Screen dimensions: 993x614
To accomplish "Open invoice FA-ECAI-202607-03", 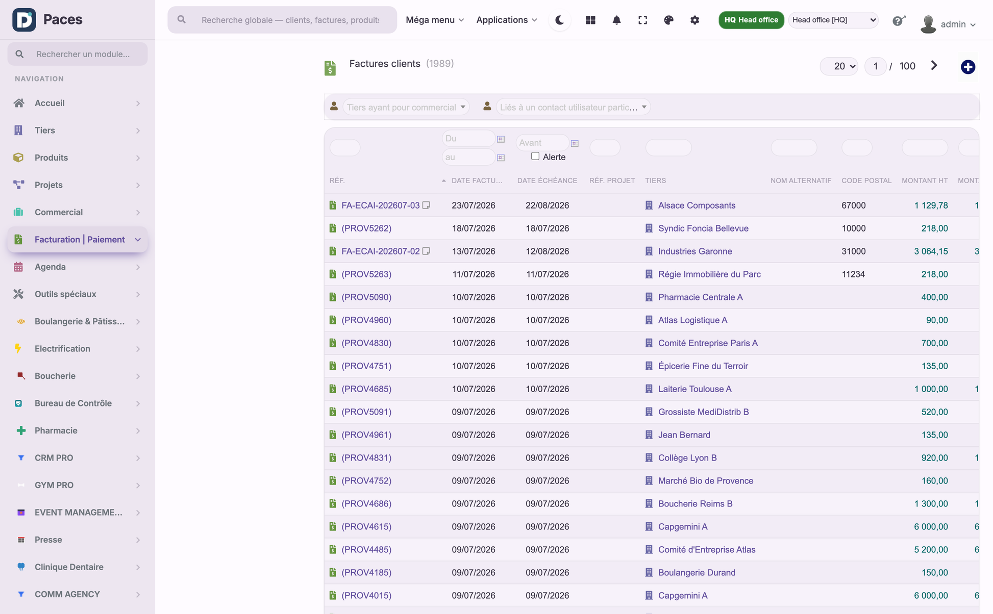I will tap(380, 206).
